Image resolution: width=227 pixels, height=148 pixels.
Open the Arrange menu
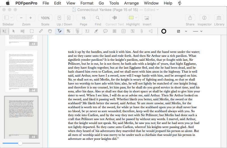[131, 3]
